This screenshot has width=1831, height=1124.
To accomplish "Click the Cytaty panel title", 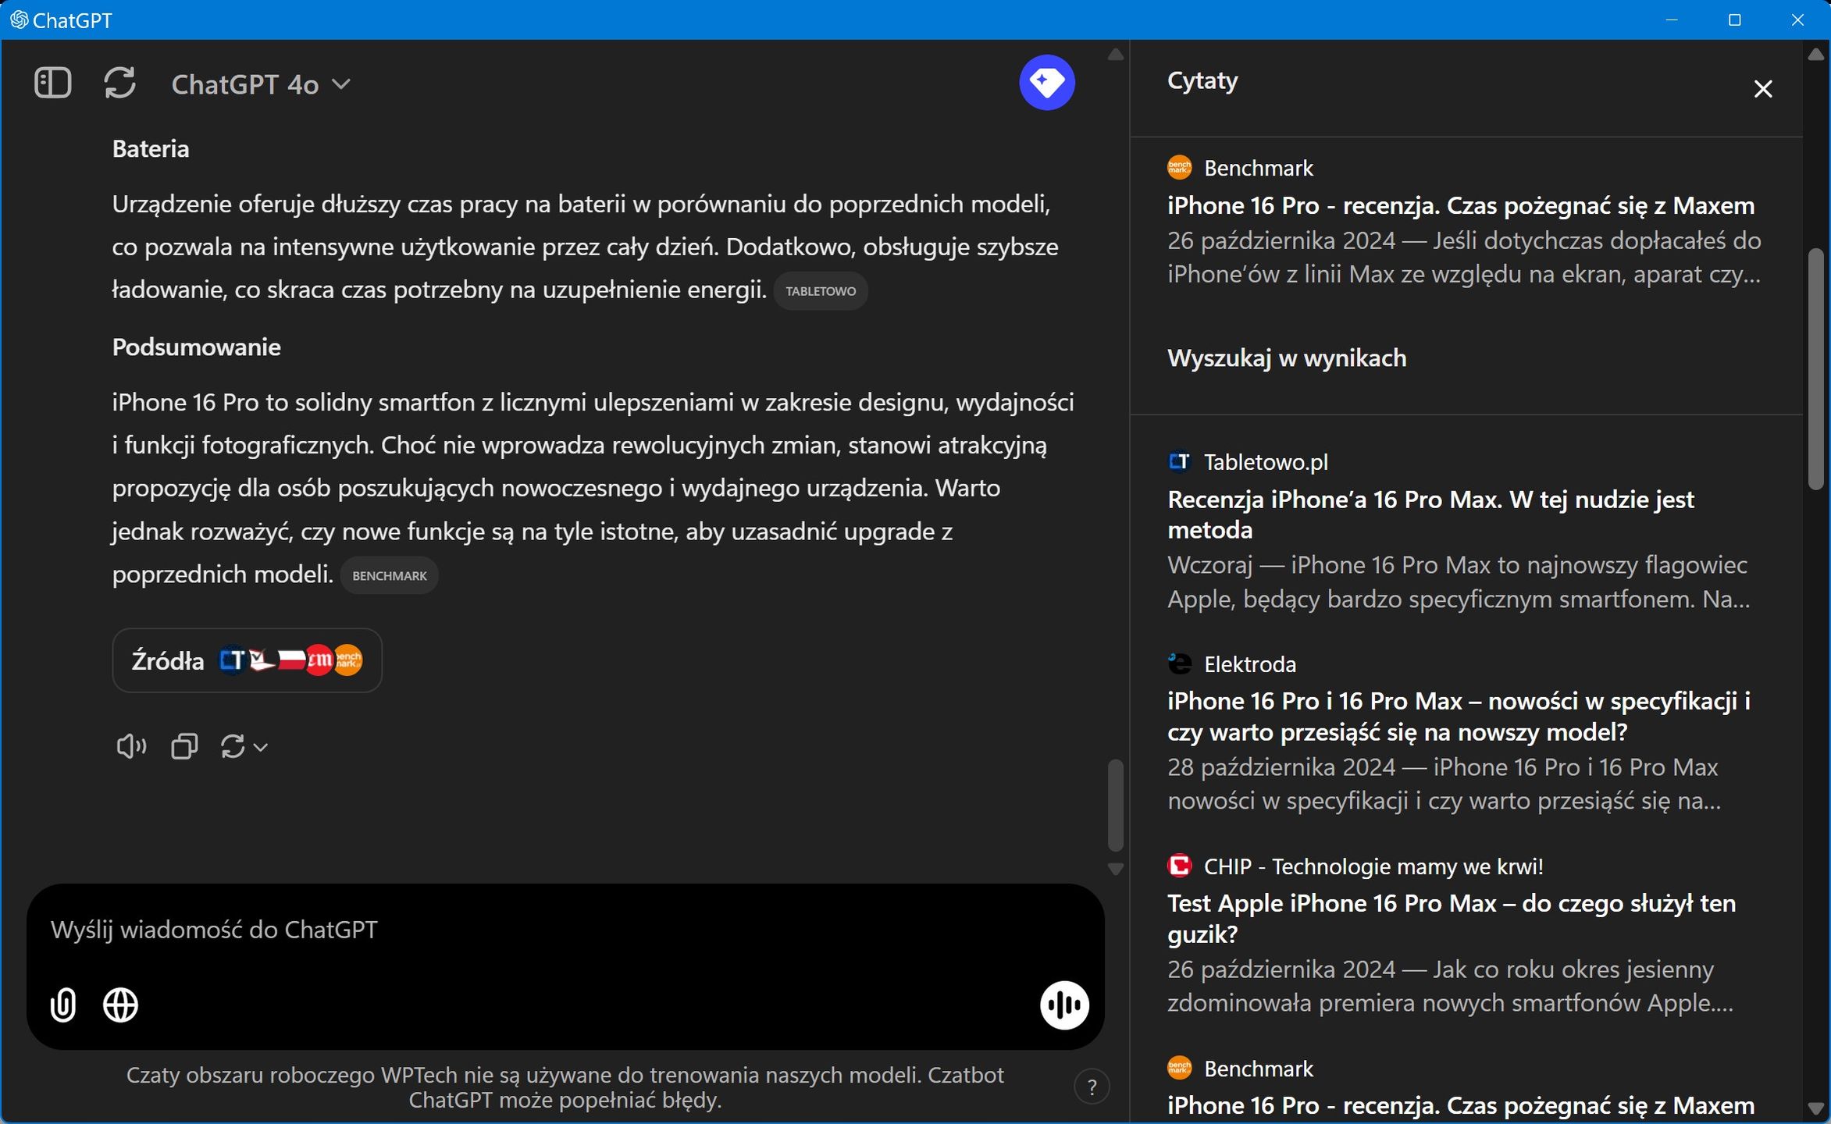I will pyautogui.click(x=1202, y=81).
